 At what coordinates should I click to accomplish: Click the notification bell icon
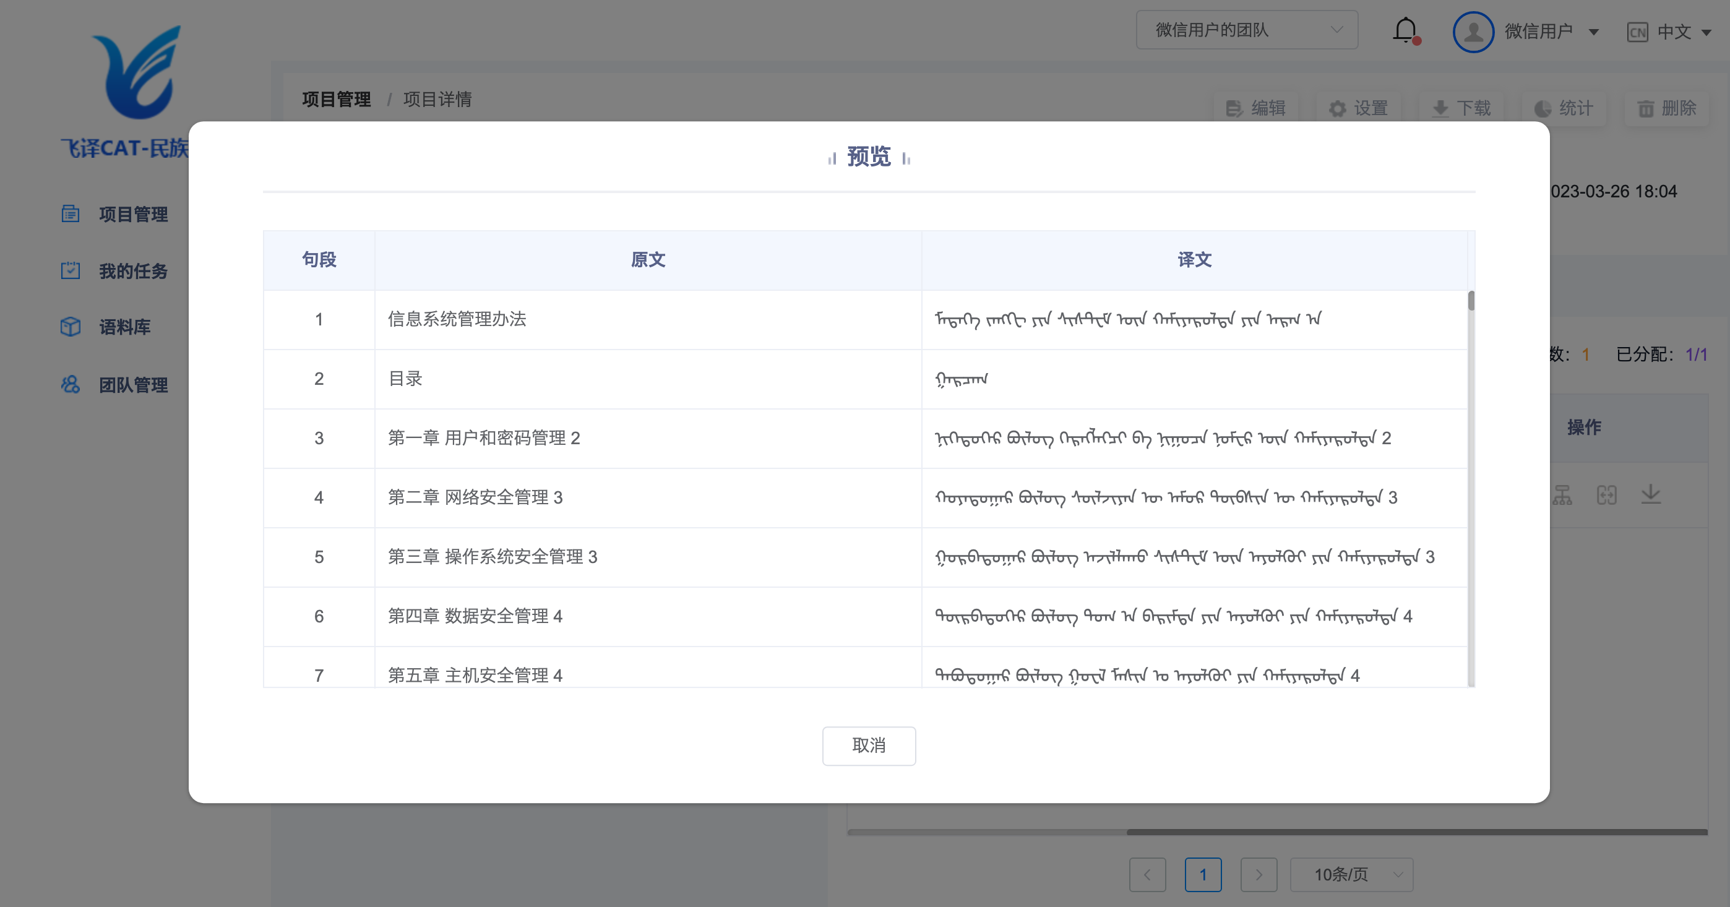coord(1405,30)
